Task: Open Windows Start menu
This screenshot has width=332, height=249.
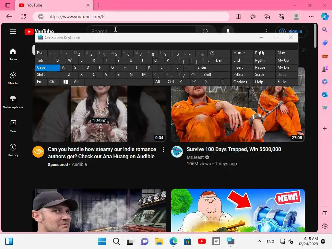Action: point(102,241)
